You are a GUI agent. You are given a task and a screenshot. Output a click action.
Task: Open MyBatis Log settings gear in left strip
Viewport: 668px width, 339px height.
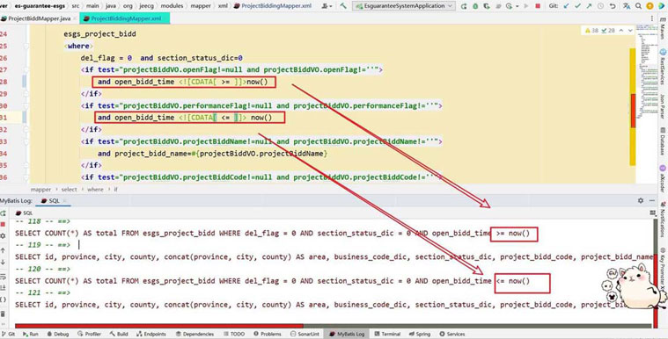3,235
